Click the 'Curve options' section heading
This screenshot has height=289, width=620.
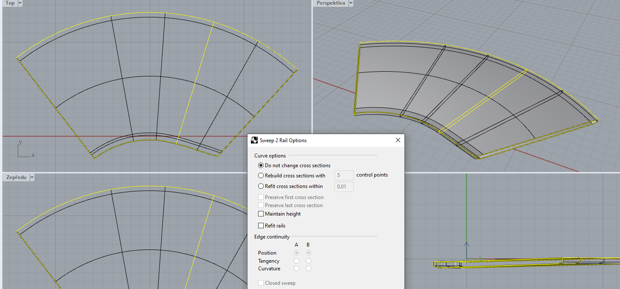click(x=270, y=156)
